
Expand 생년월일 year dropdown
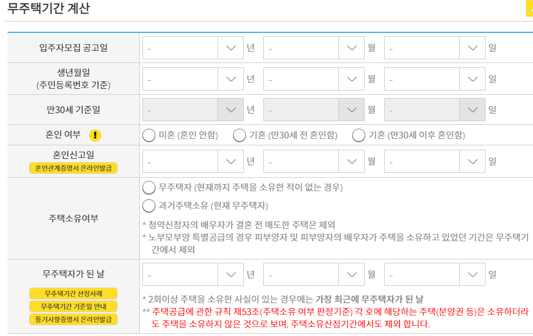pyautogui.click(x=193, y=79)
